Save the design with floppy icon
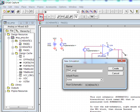 (x=13, y=11)
